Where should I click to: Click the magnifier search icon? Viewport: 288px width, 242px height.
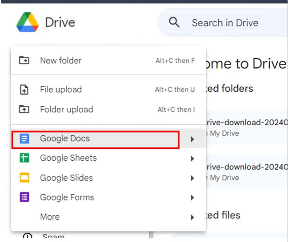(174, 22)
